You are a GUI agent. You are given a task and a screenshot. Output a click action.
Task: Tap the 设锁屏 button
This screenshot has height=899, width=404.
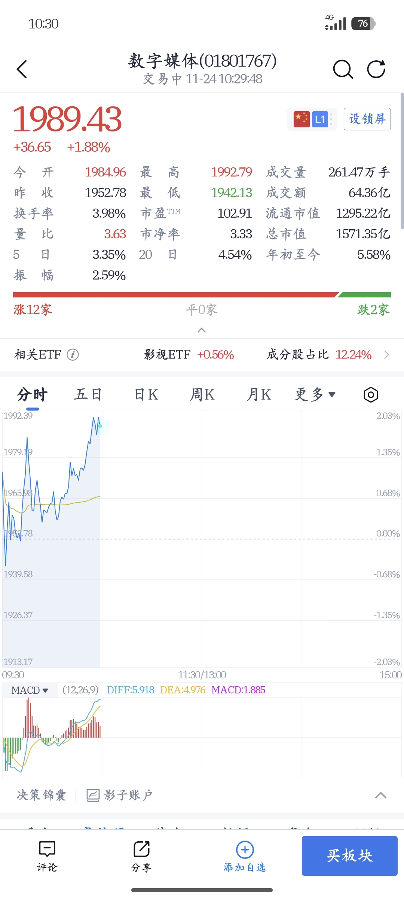click(x=367, y=119)
